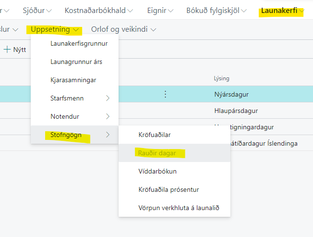The width and height of the screenshot is (313, 237).
Task: Open the Stofngögn submenu arrow
Action: pos(108,135)
